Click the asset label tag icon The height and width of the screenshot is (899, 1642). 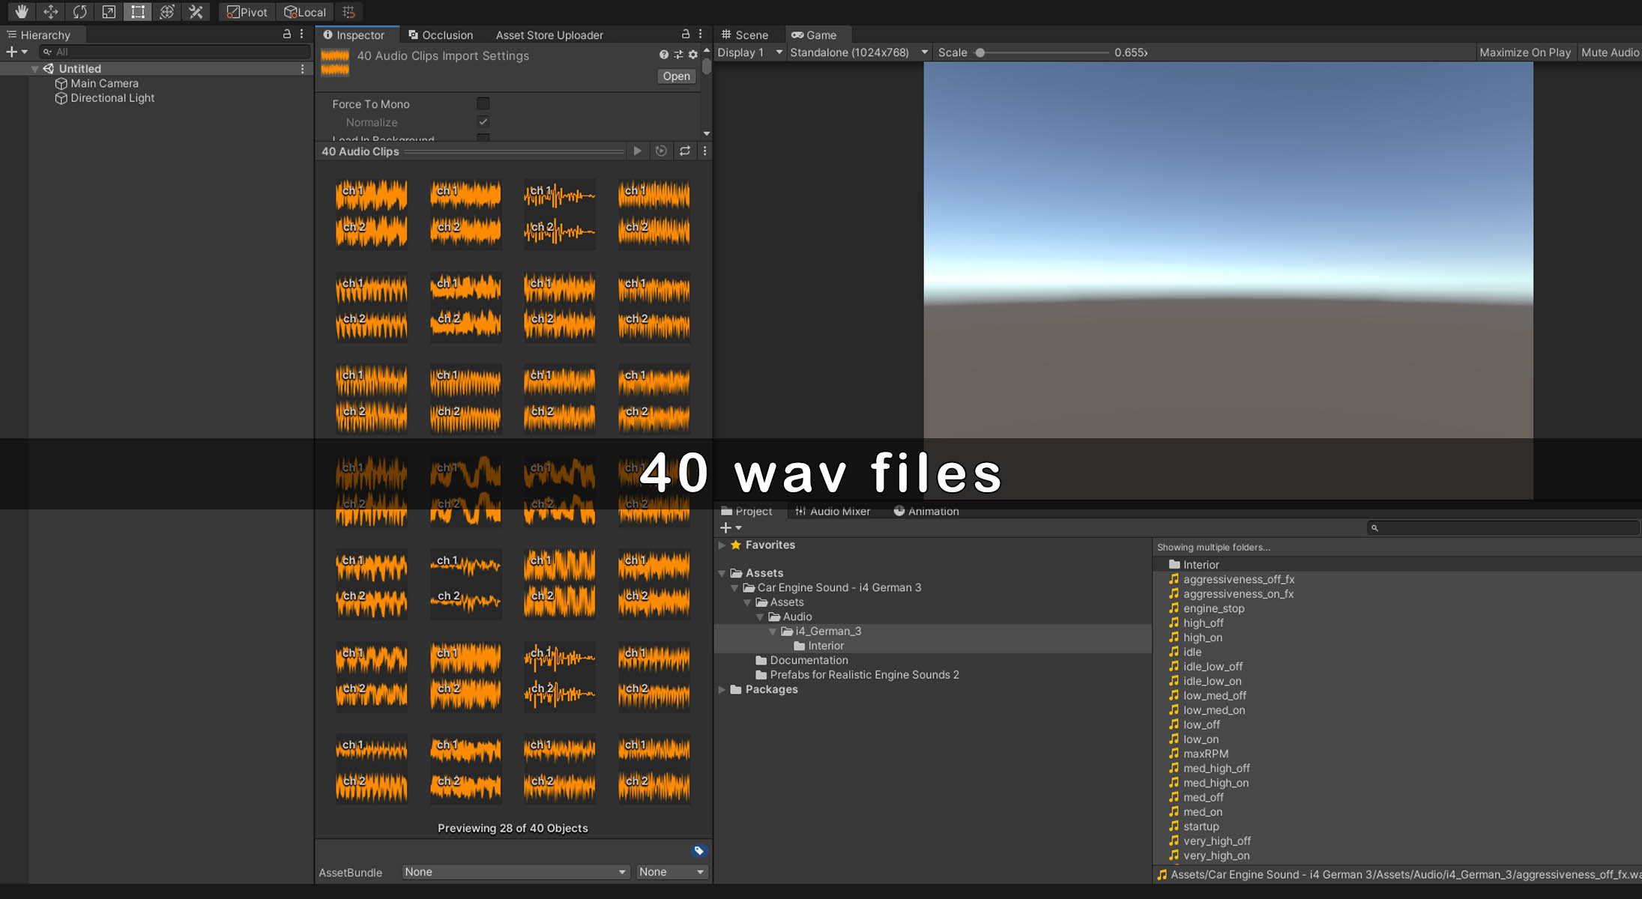tap(698, 850)
